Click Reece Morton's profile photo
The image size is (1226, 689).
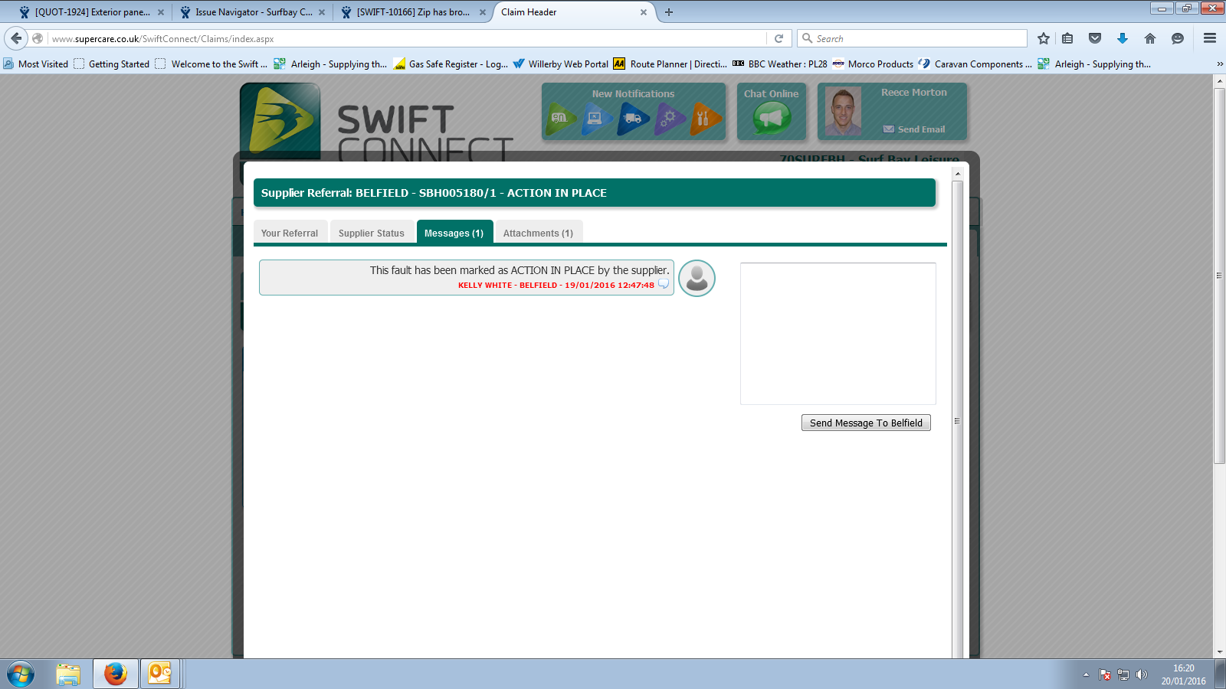[x=843, y=112]
